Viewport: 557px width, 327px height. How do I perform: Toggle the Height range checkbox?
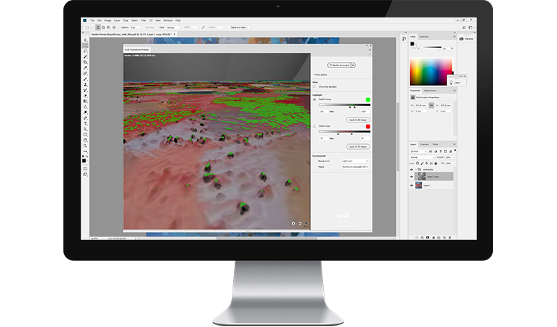[315, 99]
